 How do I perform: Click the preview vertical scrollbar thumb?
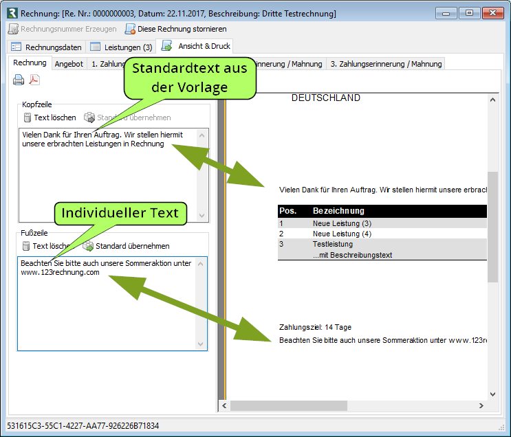[x=492, y=227]
